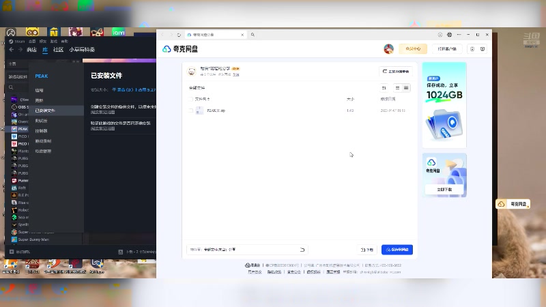Open the Library tab in Steam

[45, 50]
